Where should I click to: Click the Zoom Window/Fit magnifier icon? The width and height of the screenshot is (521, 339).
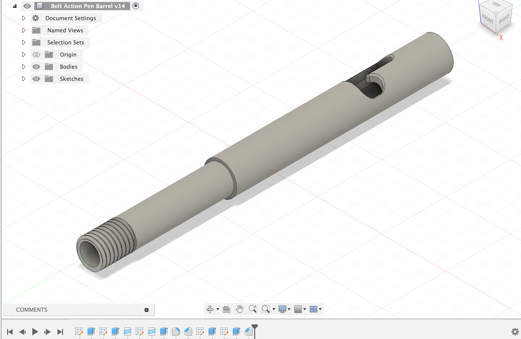(x=266, y=309)
